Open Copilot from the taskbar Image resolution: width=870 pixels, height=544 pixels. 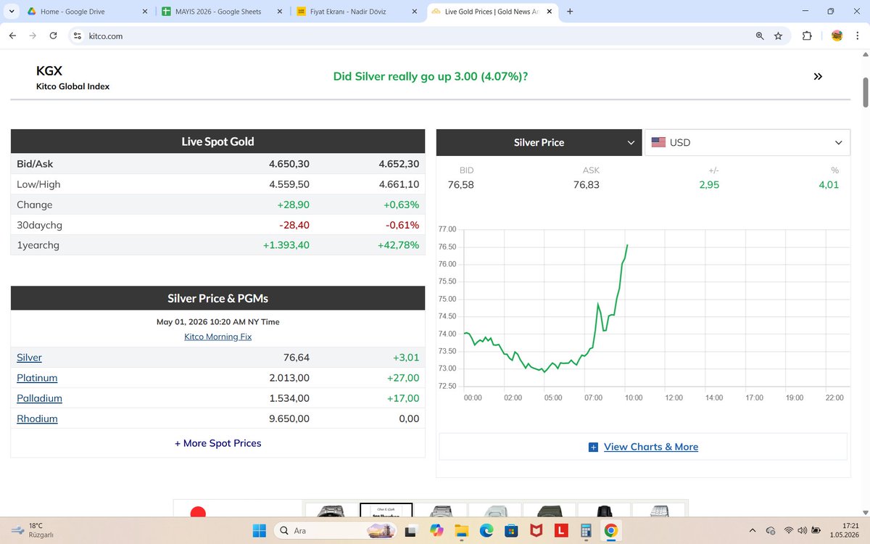pos(436,531)
